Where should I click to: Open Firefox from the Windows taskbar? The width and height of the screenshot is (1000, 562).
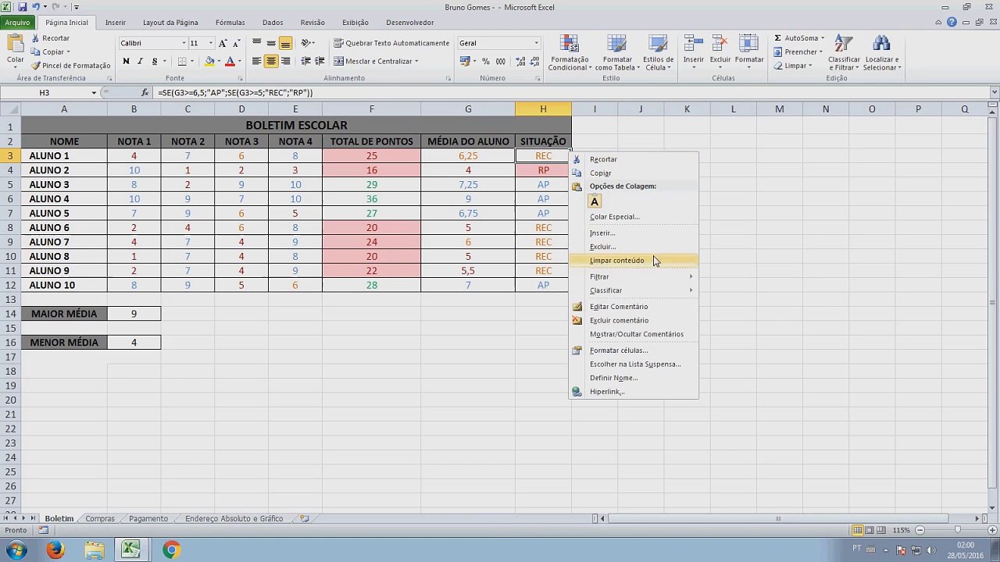click(55, 550)
